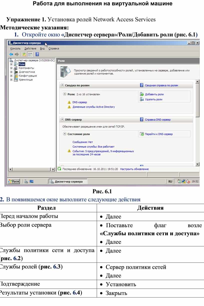Click the Хранилище node icon in the tree
The height and width of the screenshot is (306, 204).
coord(16,80)
